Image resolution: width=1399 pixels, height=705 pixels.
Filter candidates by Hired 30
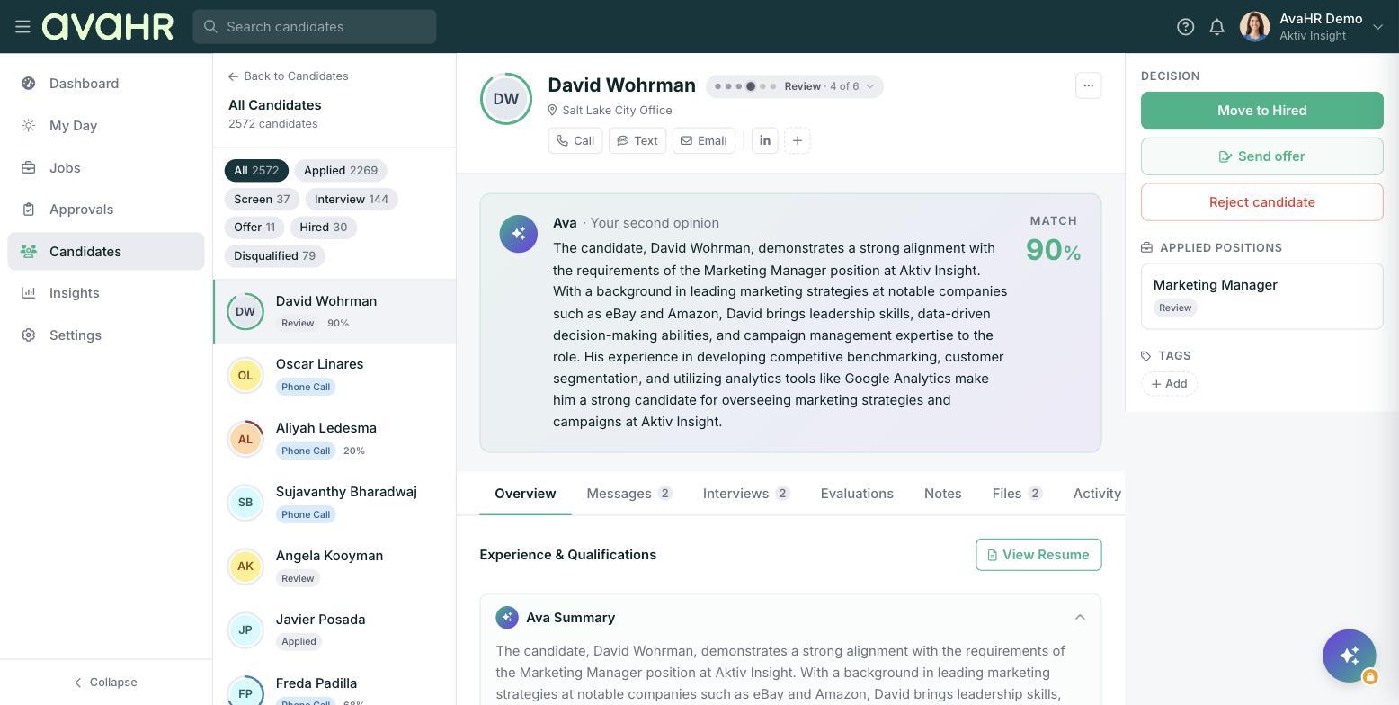[324, 228]
